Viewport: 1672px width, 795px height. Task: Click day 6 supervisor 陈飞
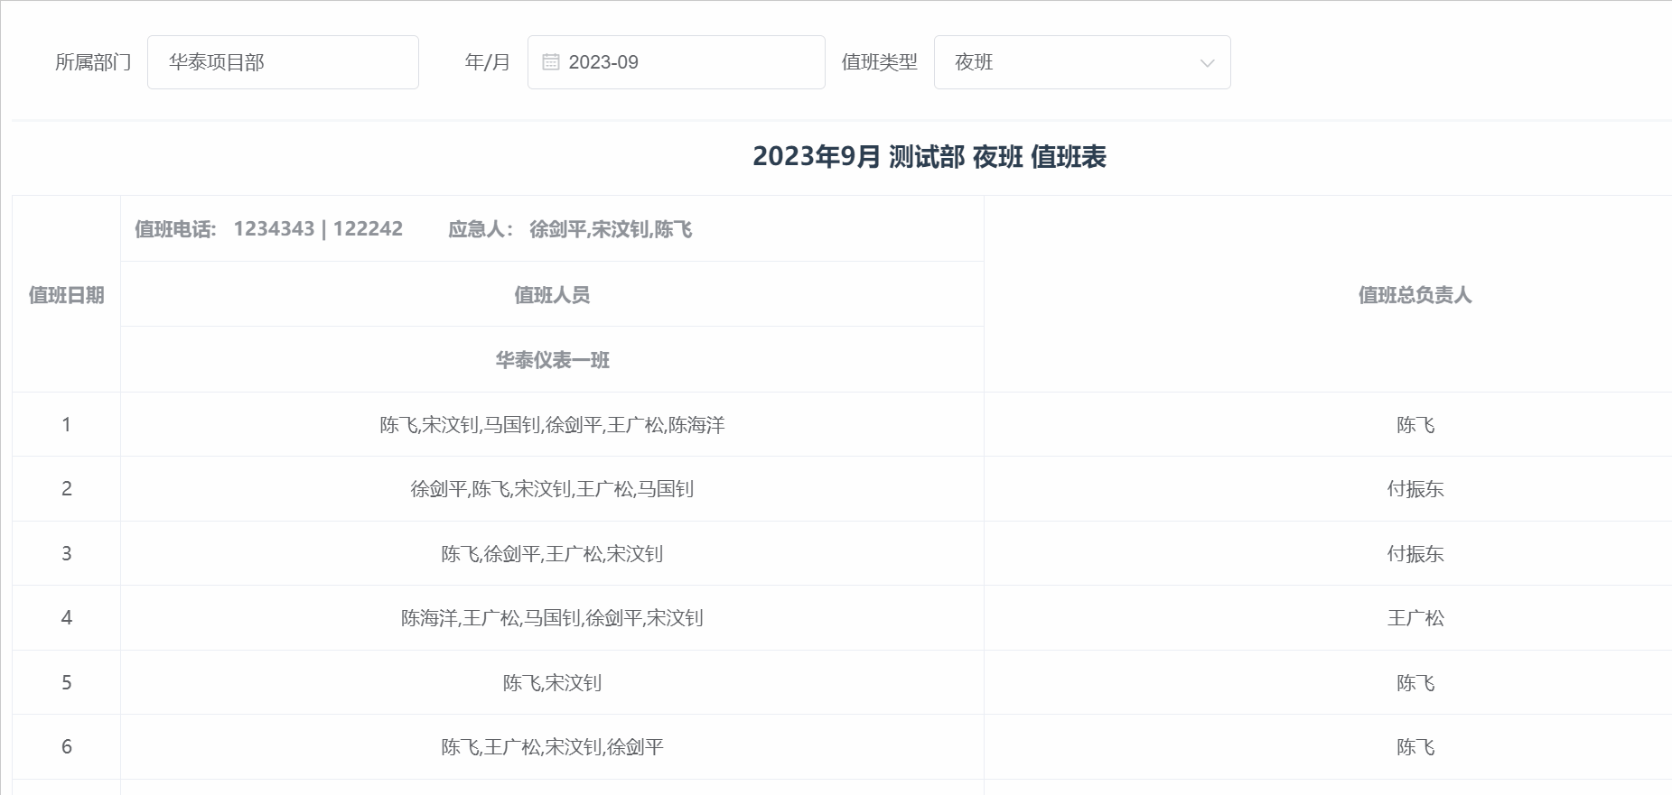tap(1415, 747)
